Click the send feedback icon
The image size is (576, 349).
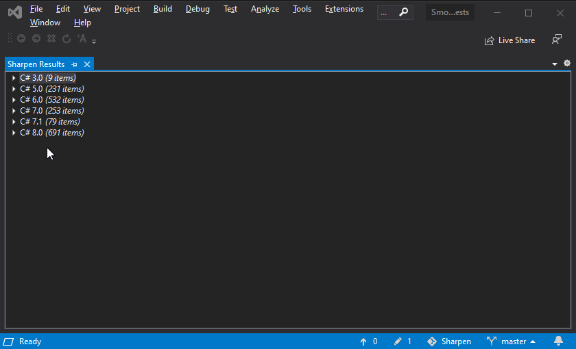click(x=557, y=39)
